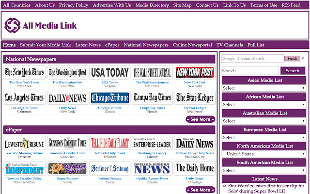Expand the South American Media List dropdown

(264, 170)
